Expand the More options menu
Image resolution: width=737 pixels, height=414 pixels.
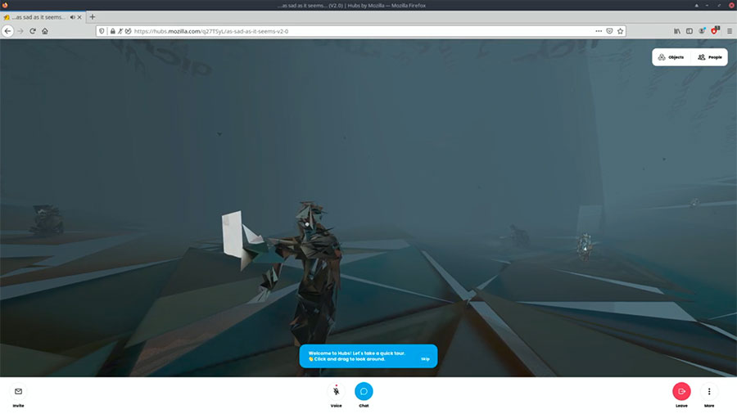click(x=709, y=391)
